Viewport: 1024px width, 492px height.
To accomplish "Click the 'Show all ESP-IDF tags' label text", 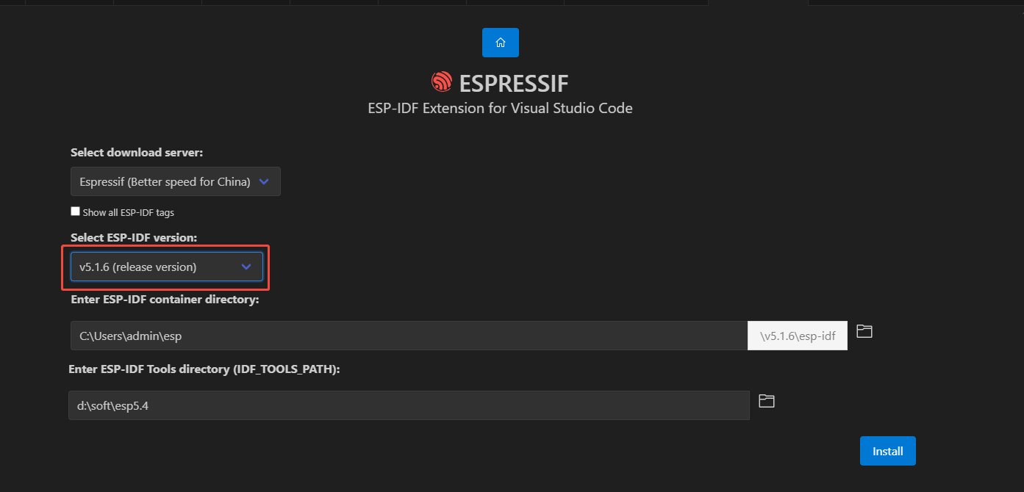I will coord(129,212).
